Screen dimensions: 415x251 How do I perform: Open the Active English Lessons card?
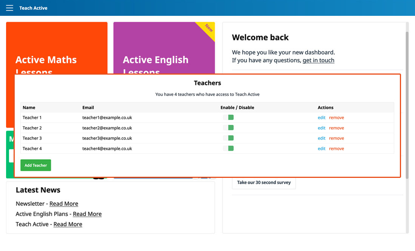164,48
